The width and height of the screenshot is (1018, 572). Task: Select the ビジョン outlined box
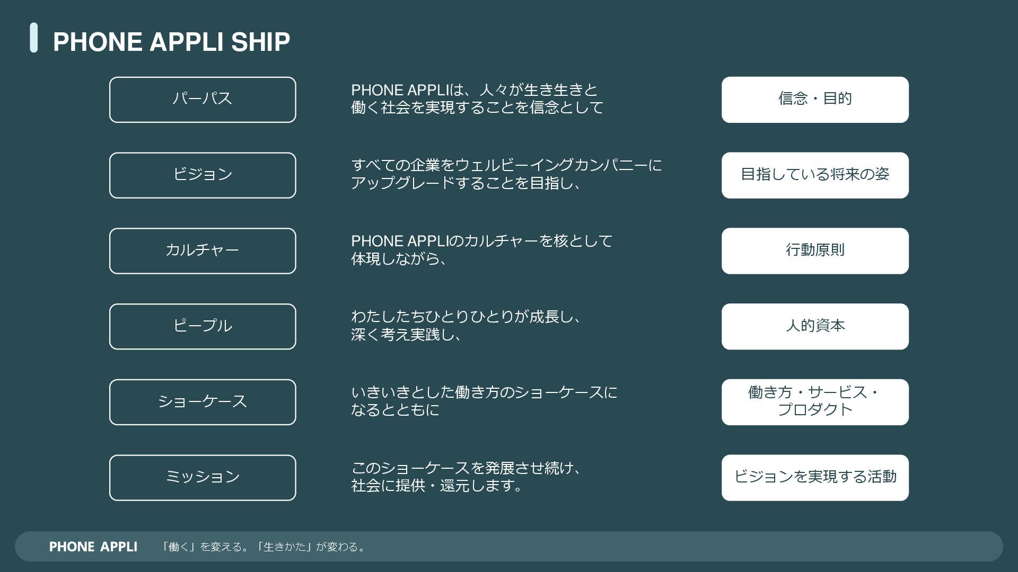tap(203, 175)
